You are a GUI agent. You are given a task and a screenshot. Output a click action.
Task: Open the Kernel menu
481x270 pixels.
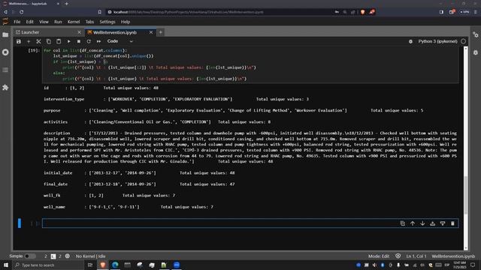click(x=74, y=22)
